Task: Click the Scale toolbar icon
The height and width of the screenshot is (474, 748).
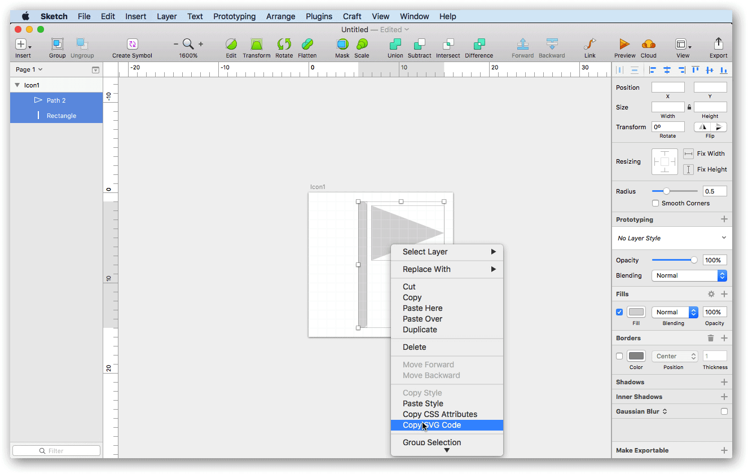Action: click(362, 45)
